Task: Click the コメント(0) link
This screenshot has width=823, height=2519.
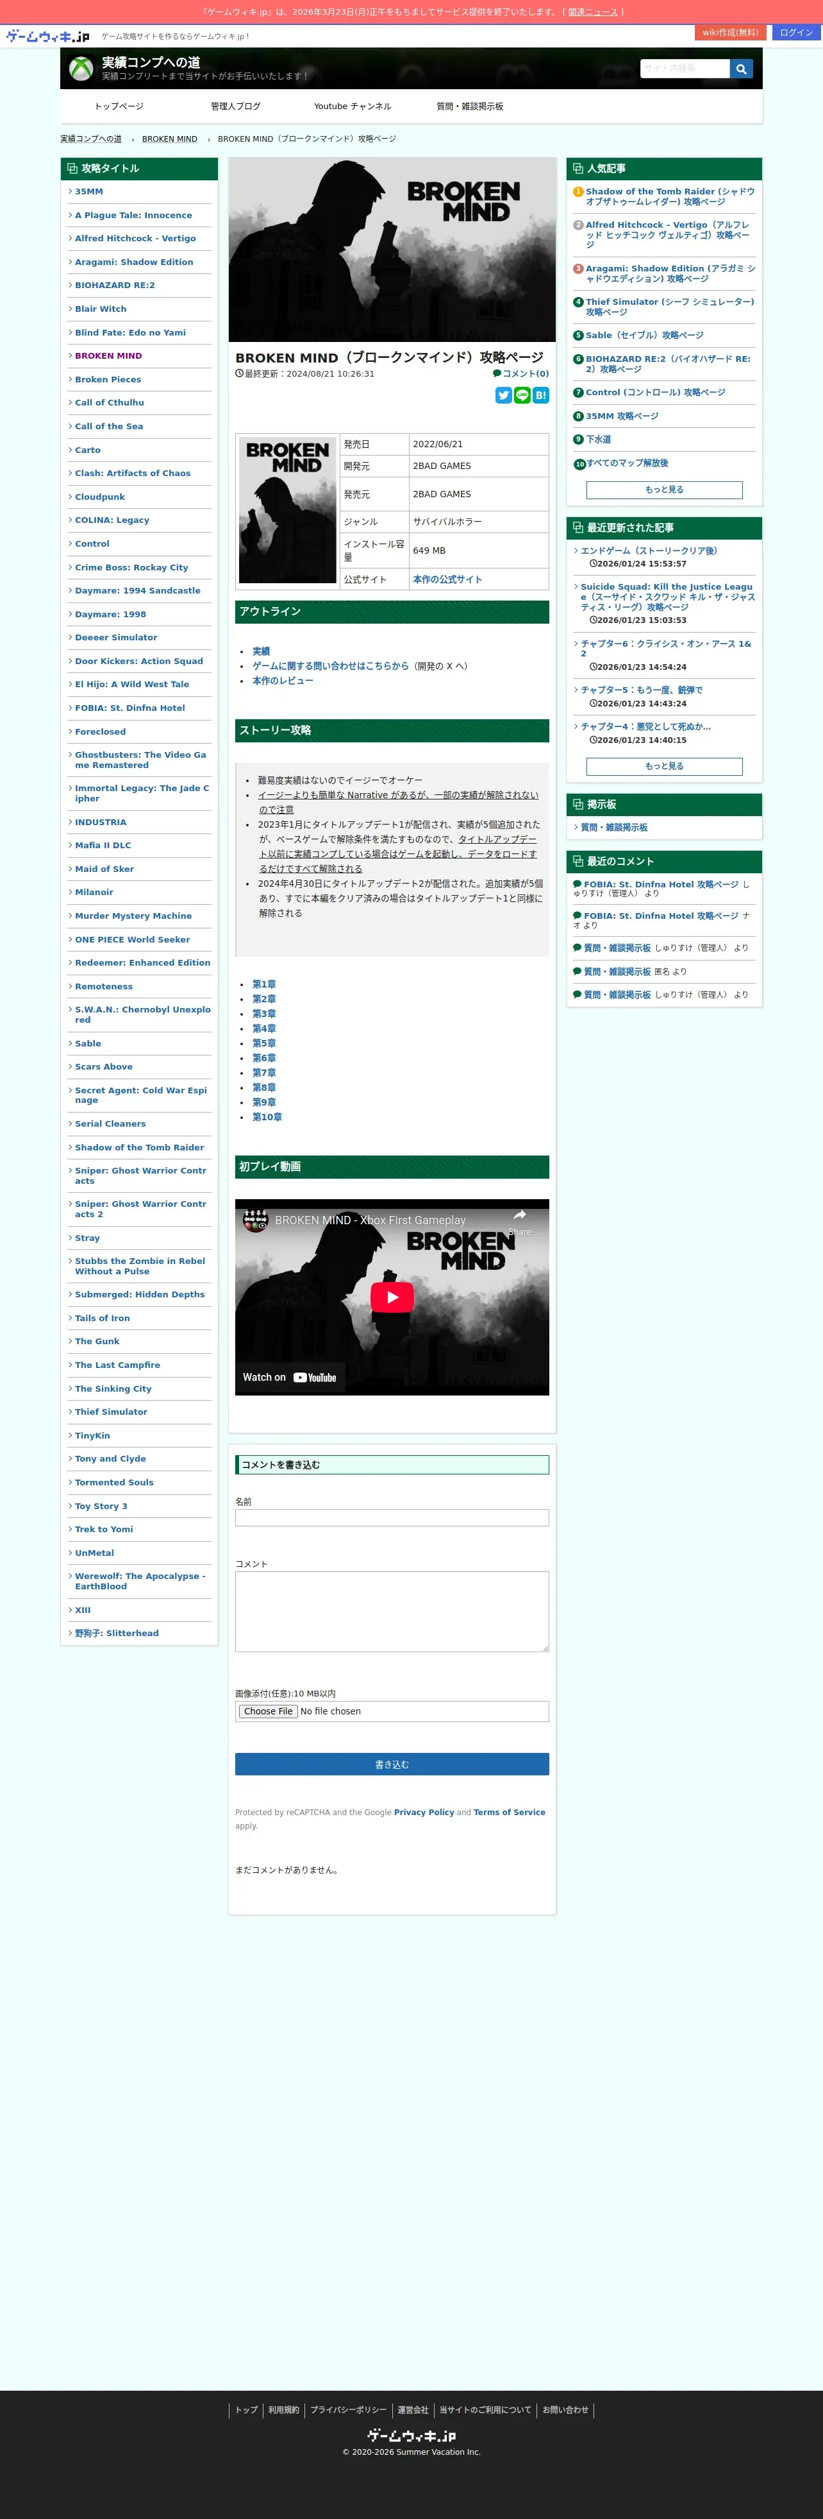Action: [x=521, y=373]
